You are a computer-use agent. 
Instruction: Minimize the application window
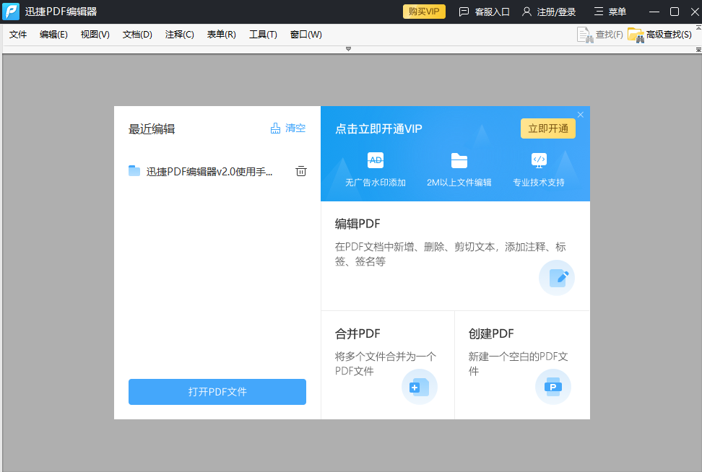point(654,12)
